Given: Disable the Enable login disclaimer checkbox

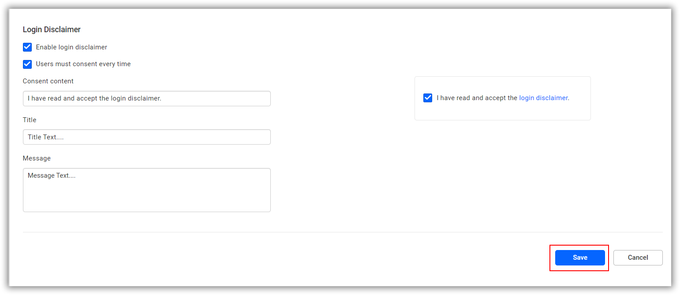Looking at the screenshot, I should click(x=27, y=47).
